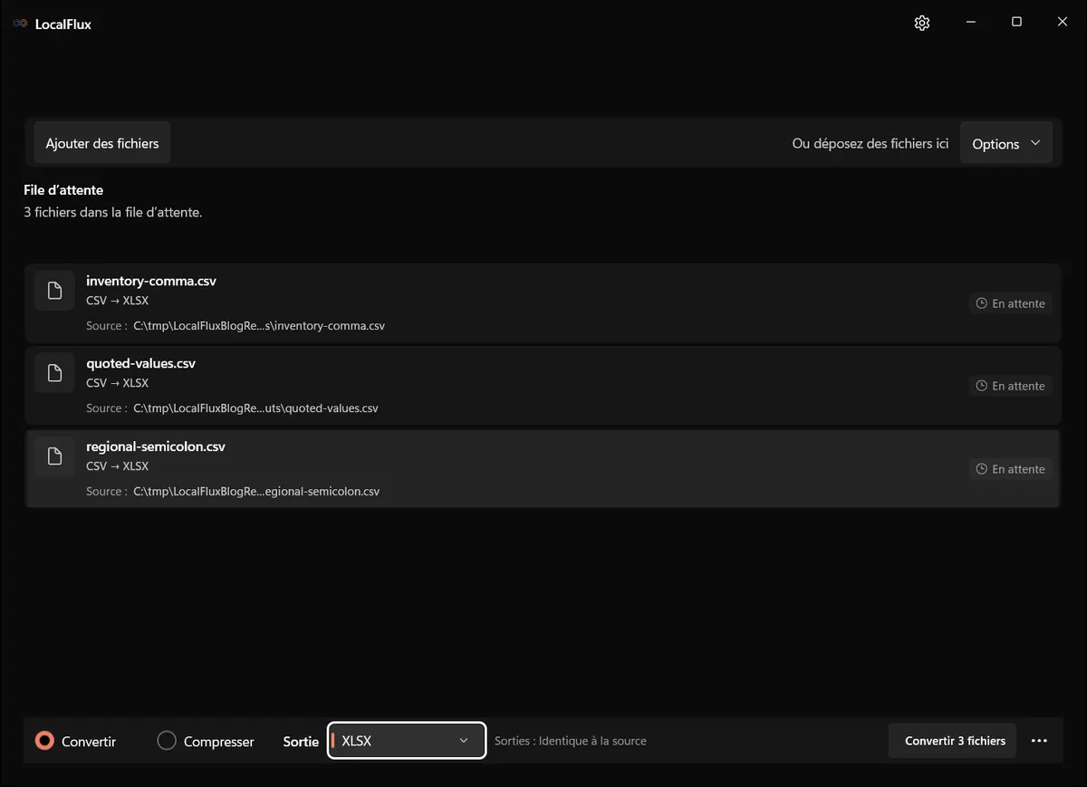The width and height of the screenshot is (1087, 787).
Task: Click the LocalFlux infinity logo icon
Action: [x=20, y=24]
